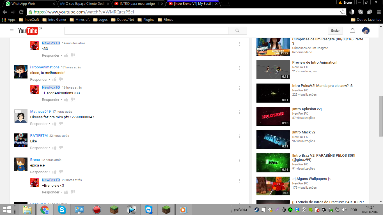Screen dimensions: 383x215
Task: Dislike the Matheus049 comment
Action: tap(61, 124)
